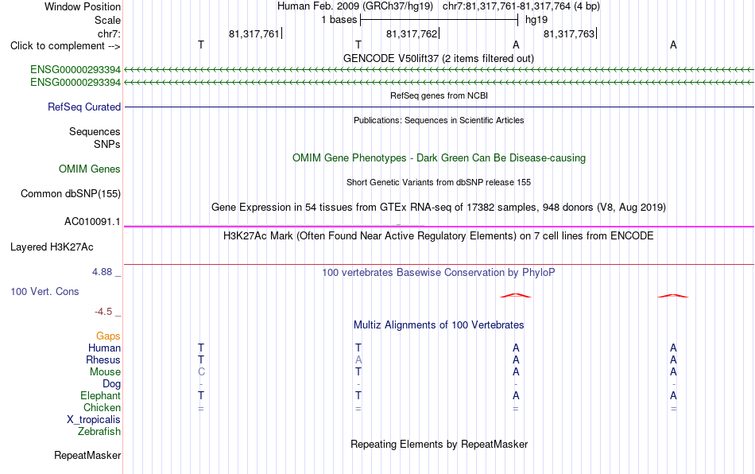The height and width of the screenshot is (474, 755).
Task: Open Short Genetic Variants dbSNP 155 title
Action: (439, 183)
